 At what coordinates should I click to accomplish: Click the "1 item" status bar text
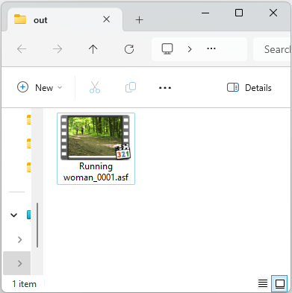pyautogui.click(x=25, y=284)
